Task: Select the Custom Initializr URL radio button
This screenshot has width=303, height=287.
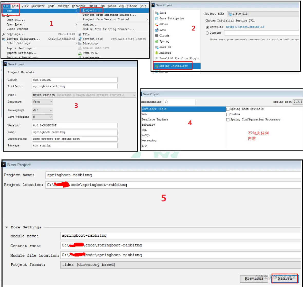Action: click(x=207, y=33)
